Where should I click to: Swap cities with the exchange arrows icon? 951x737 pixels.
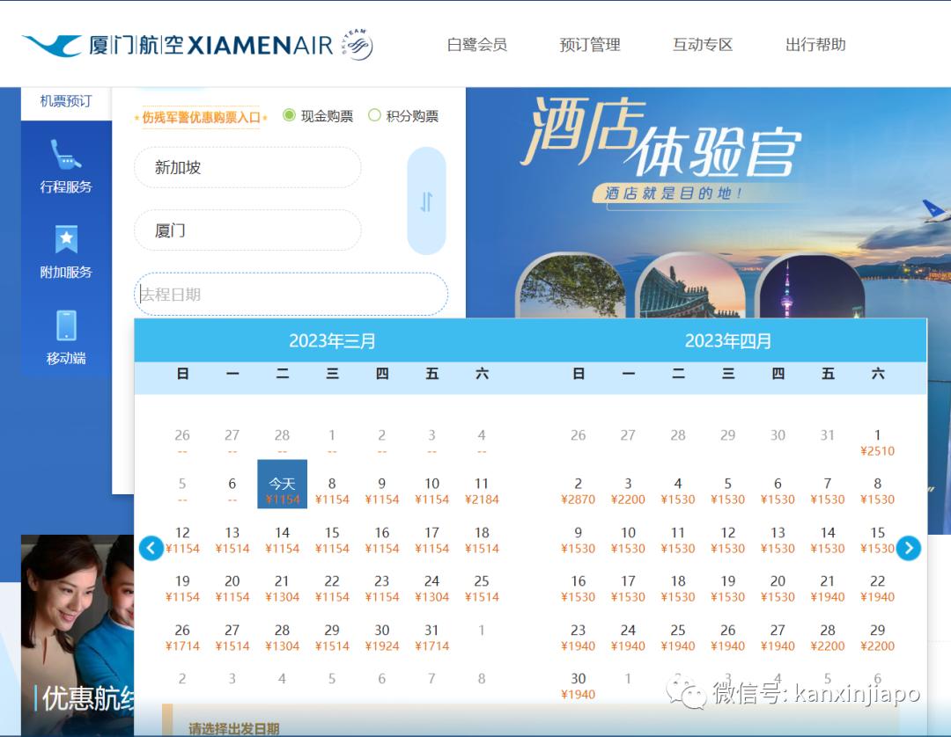tap(426, 201)
